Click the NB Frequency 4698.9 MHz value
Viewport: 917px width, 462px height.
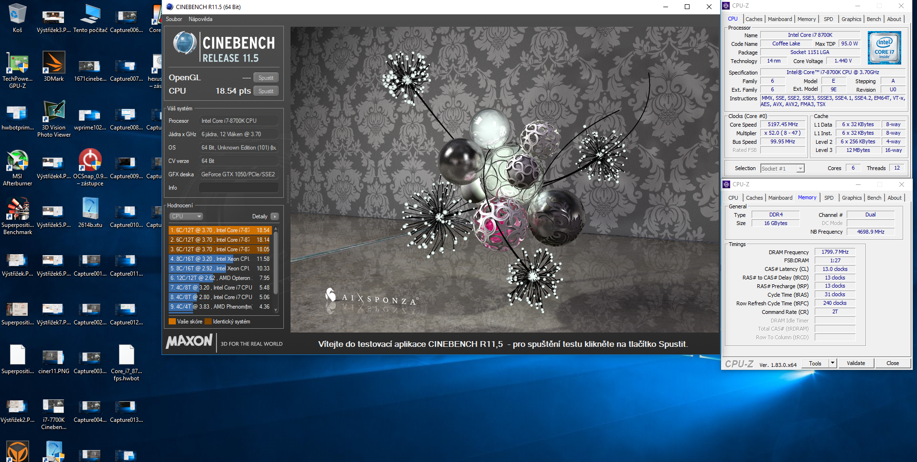(870, 232)
